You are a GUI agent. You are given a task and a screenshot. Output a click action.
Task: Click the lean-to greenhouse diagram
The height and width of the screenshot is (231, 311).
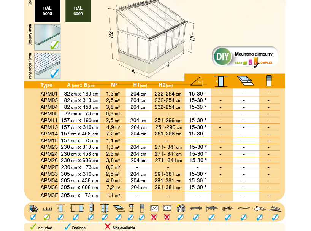tap(151, 39)
